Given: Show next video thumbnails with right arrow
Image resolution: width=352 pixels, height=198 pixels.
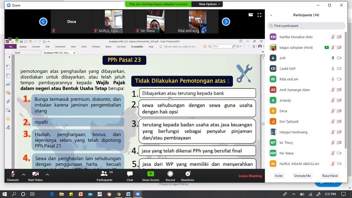Looking at the screenshot, I should (226, 22).
